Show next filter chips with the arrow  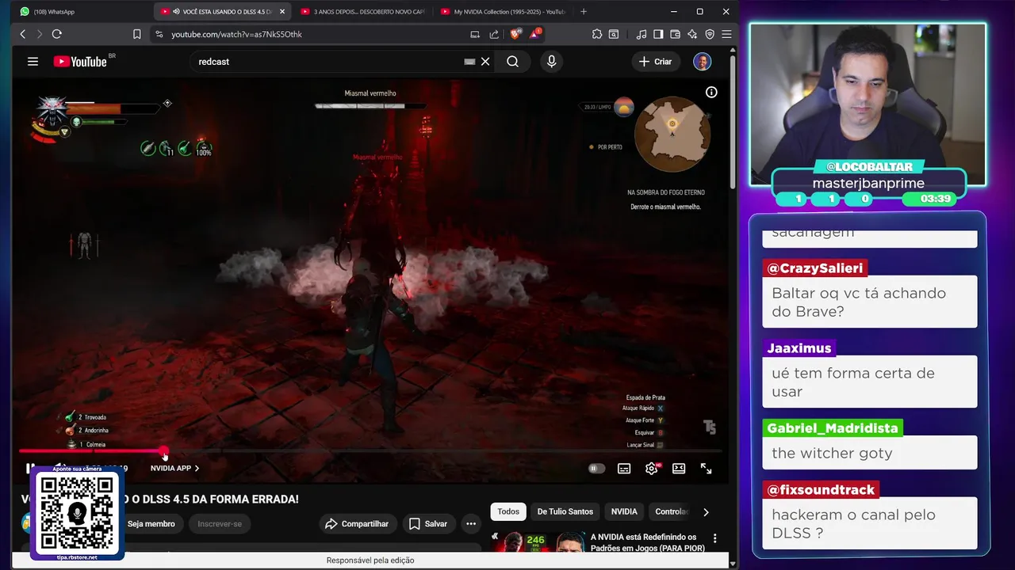(x=706, y=511)
